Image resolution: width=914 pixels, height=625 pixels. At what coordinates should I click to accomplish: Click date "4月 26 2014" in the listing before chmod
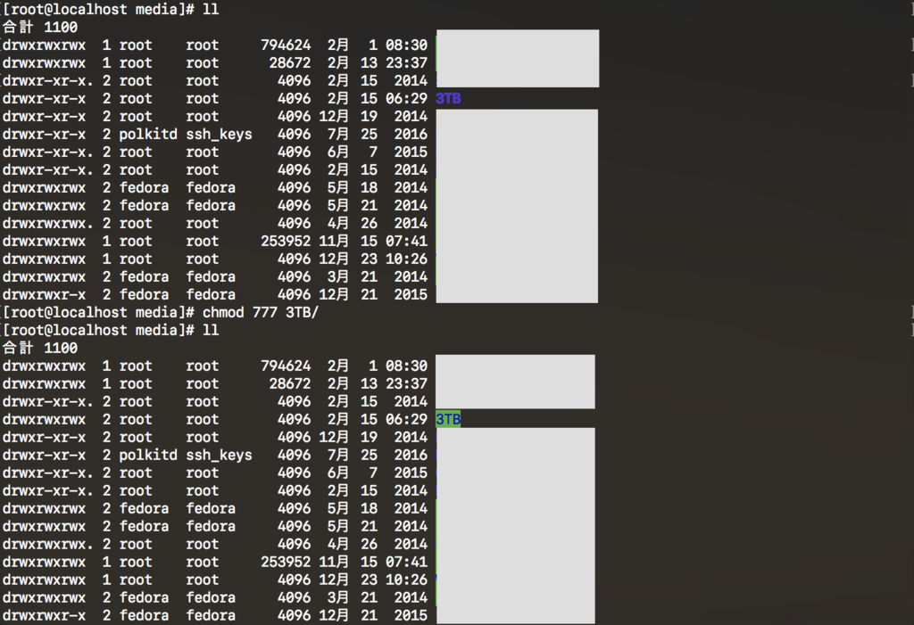378,224
